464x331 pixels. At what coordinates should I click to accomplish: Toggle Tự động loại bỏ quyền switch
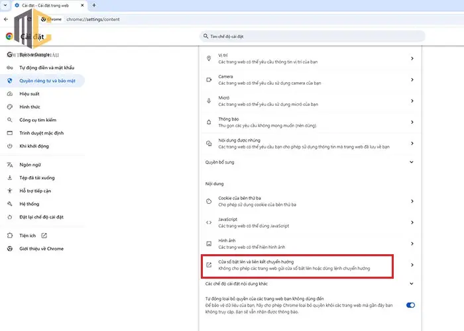[410, 305]
